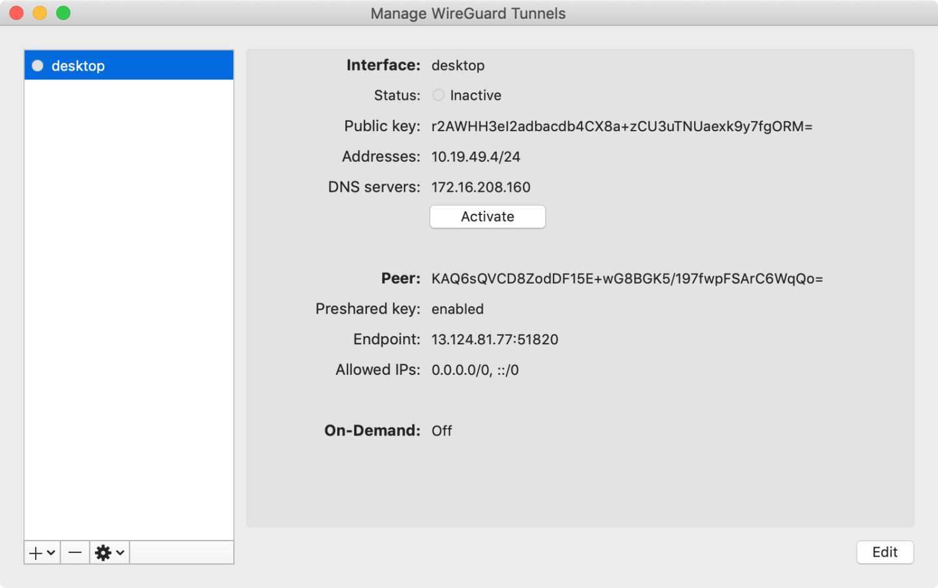Viewport: 938px width, 588px height.
Task: Click the Addresses value 10.19.49.4/24
Action: 476,157
